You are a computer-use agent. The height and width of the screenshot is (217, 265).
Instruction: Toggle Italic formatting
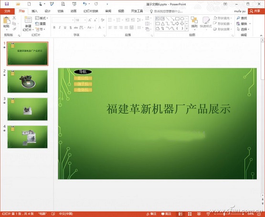(x=60, y=28)
